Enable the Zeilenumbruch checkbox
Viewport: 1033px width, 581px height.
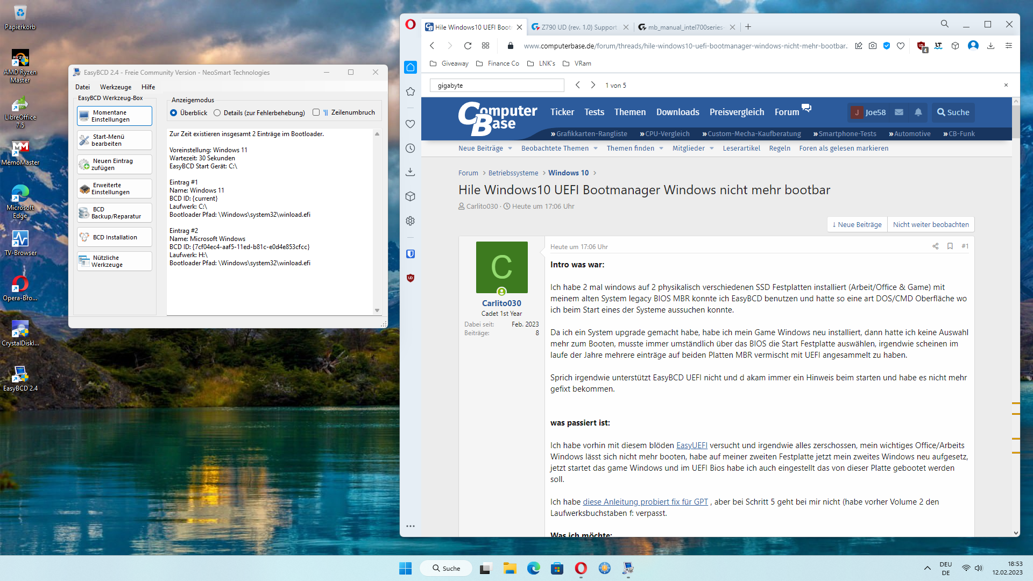pos(316,112)
